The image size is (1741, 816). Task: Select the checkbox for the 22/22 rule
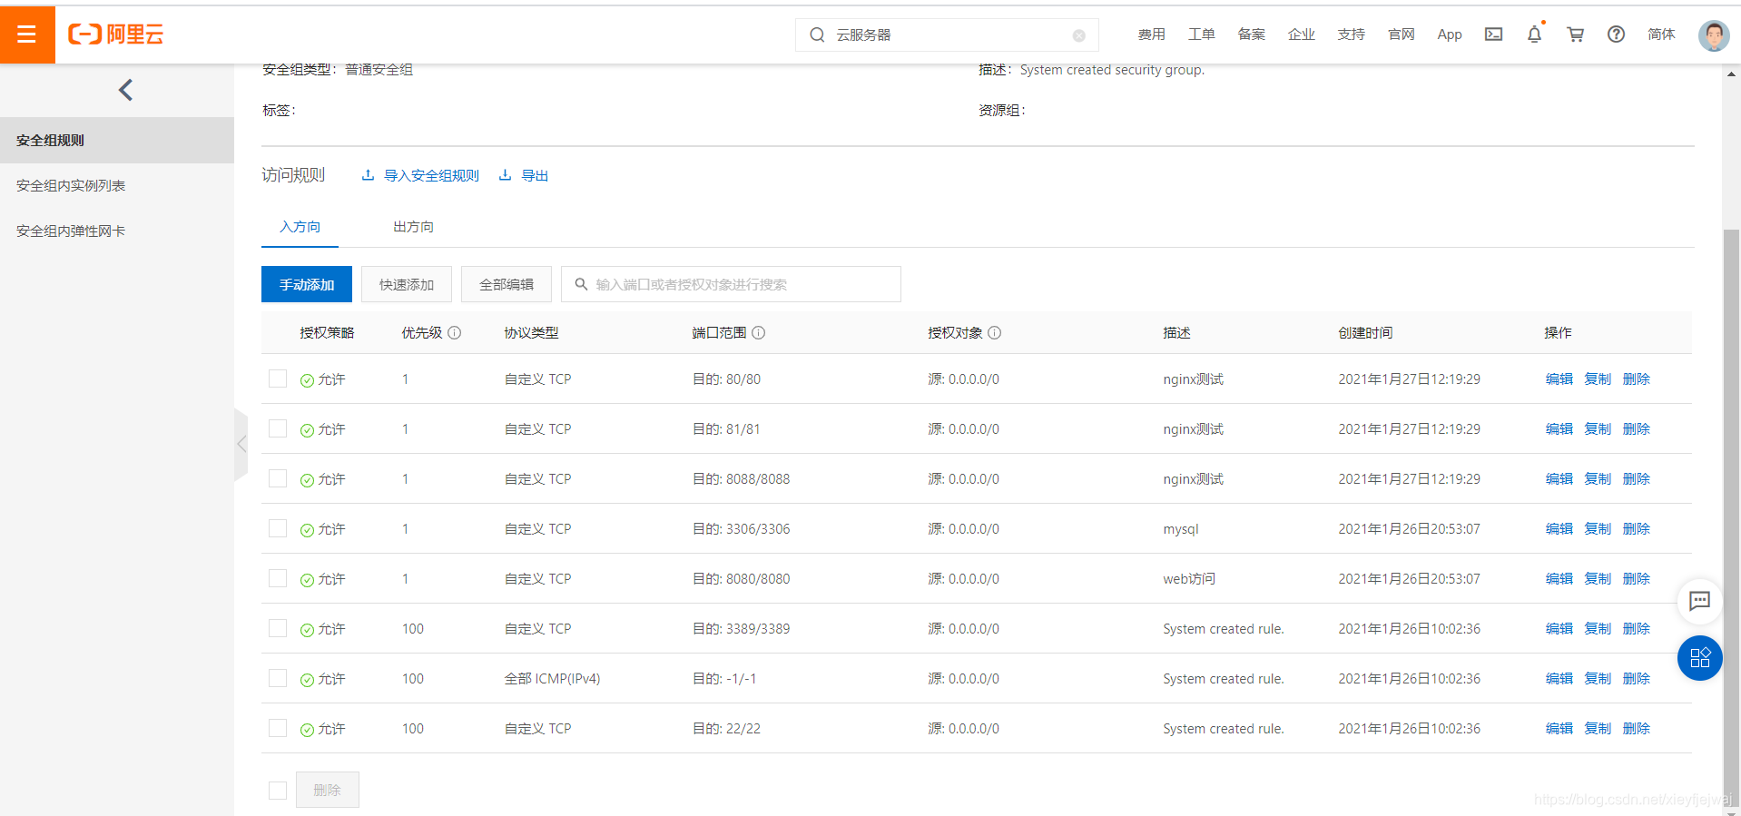coord(278,728)
